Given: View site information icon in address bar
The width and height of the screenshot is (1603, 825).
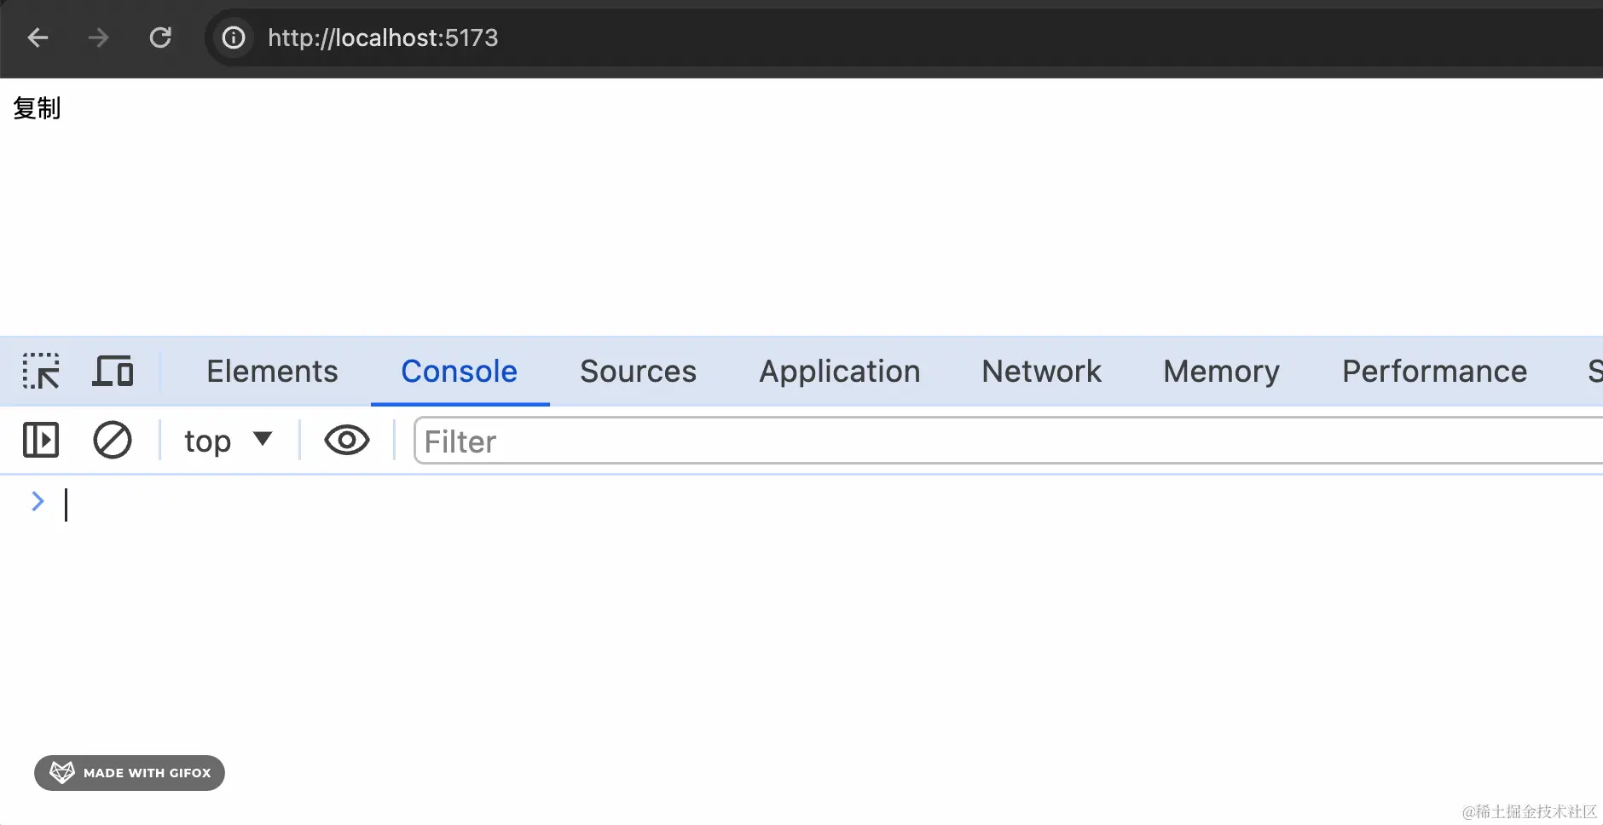Looking at the screenshot, I should (x=234, y=37).
